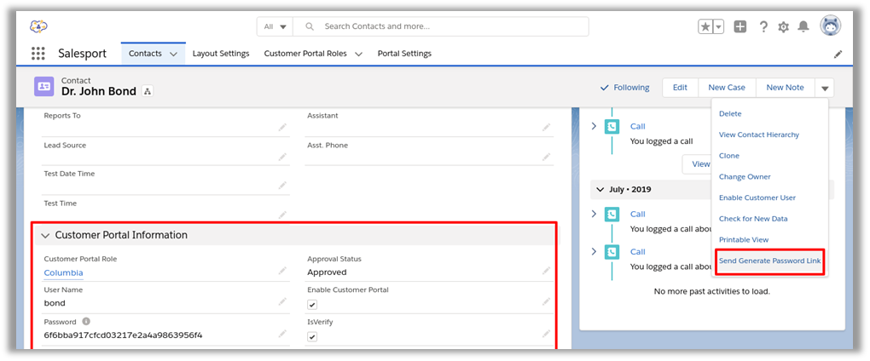Click the Favorites star icon
Viewport: 870px width, 361px height.
705,26
